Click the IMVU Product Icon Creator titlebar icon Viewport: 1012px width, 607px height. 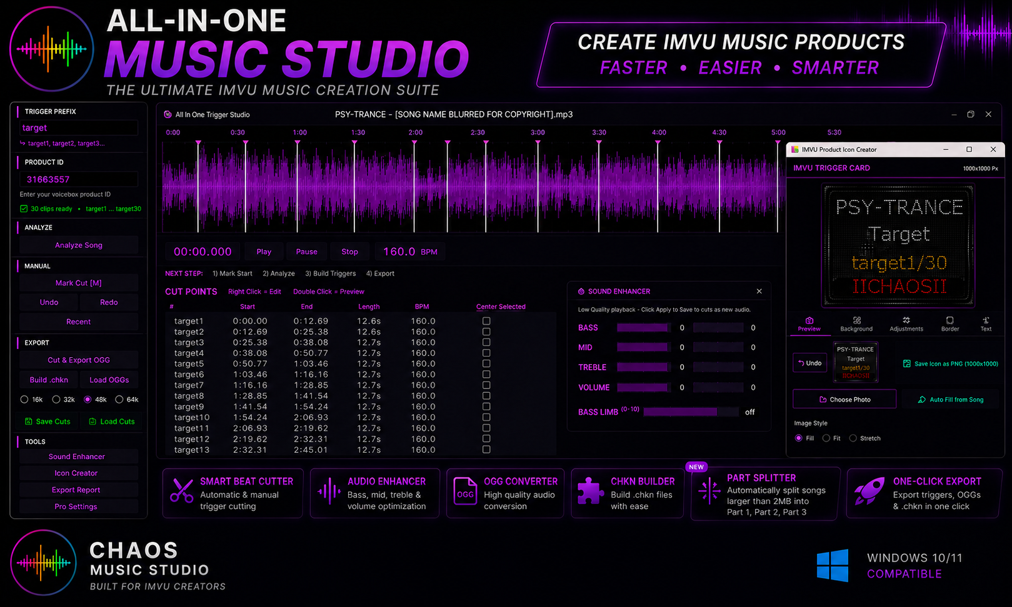click(795, 150)
